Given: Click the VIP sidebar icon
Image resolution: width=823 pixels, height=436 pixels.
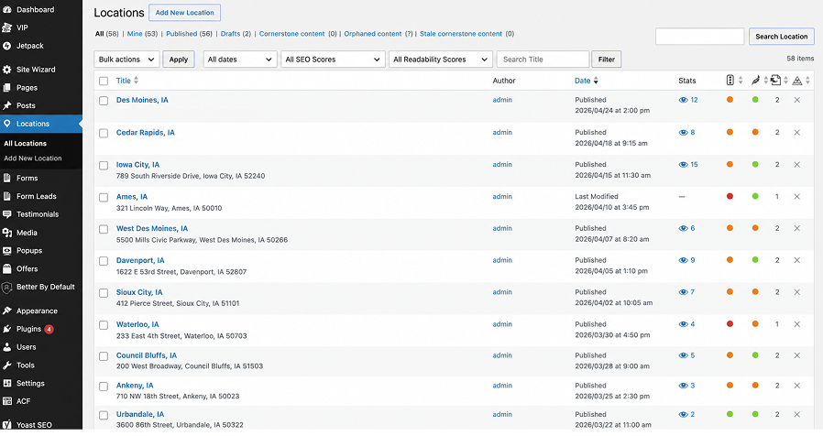Looking at the screenshot, I should (6, 27).
